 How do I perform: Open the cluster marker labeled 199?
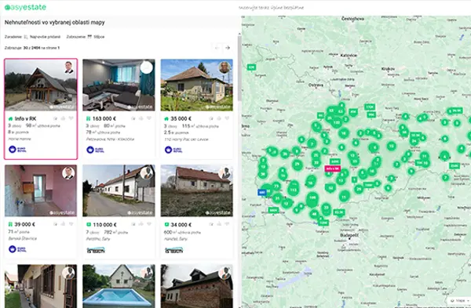pyautogui.click(x=312, y=197)
